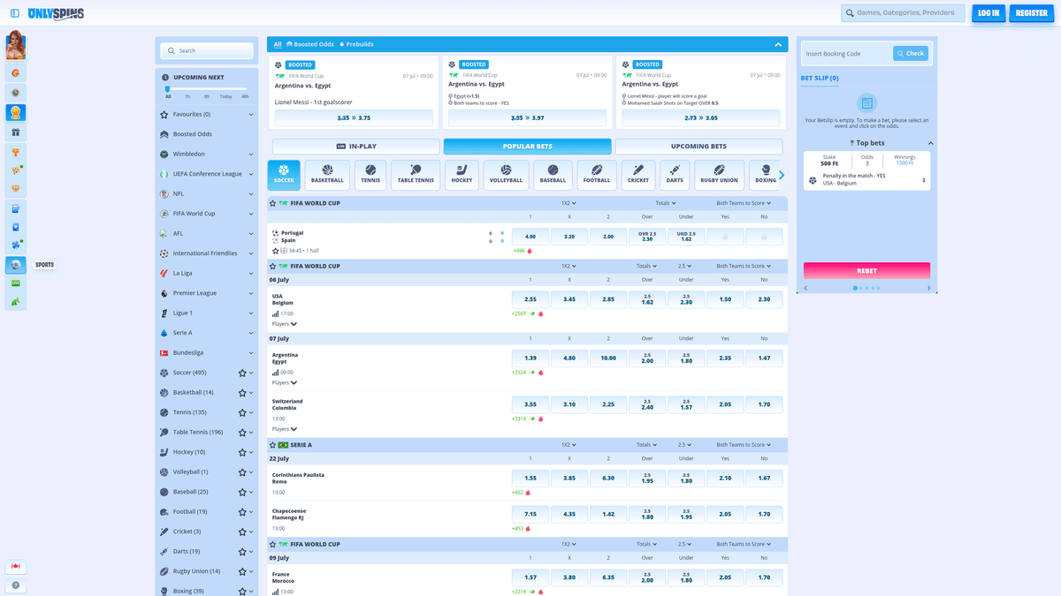Screen dimensions: 1061x596
Task: Click the next arrow after sport tiles
Action: click(782, 175)
